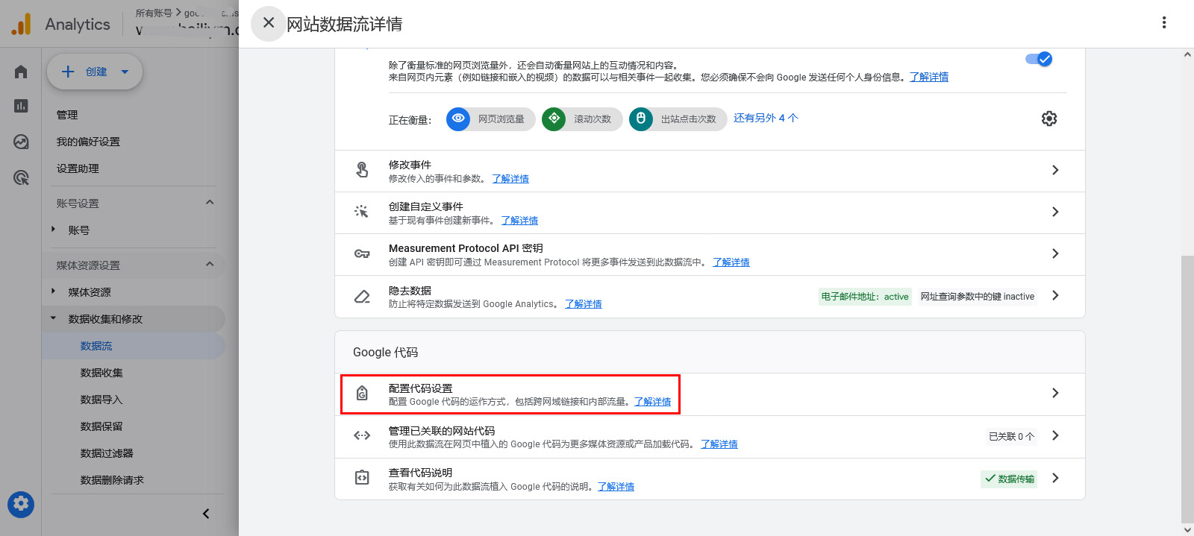1194x536 pixels.
Task: Click the 数据传输 status badge
Action: click(x=1009, y=479)
